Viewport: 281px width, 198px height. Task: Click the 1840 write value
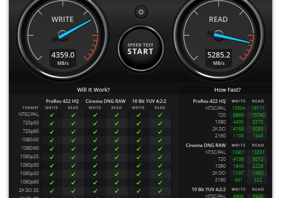(238, 166)
